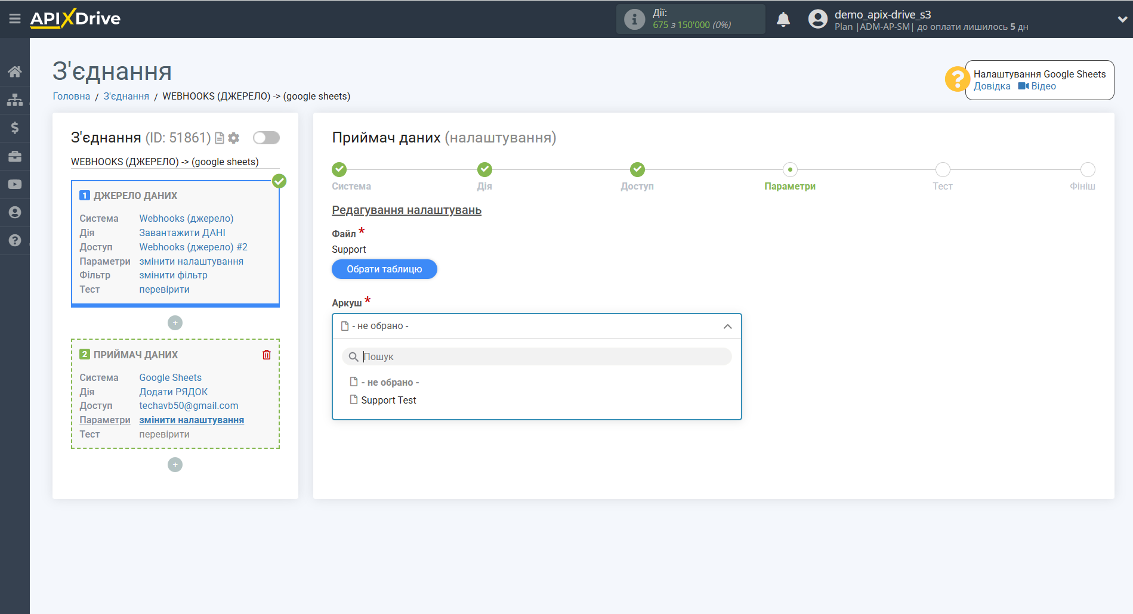Click the actions info icon
Image resolution: width=1133 pixels, height=614 pixels.
pos(634,19)
